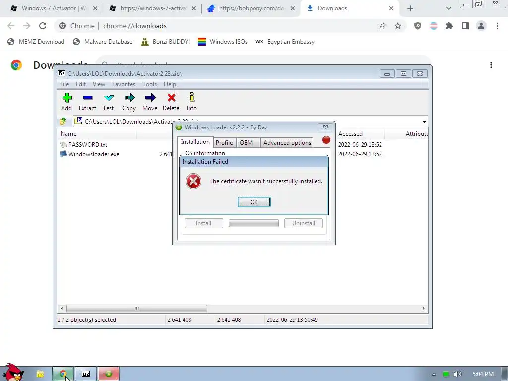Open the Chrome profile avatar

point(481,26)
